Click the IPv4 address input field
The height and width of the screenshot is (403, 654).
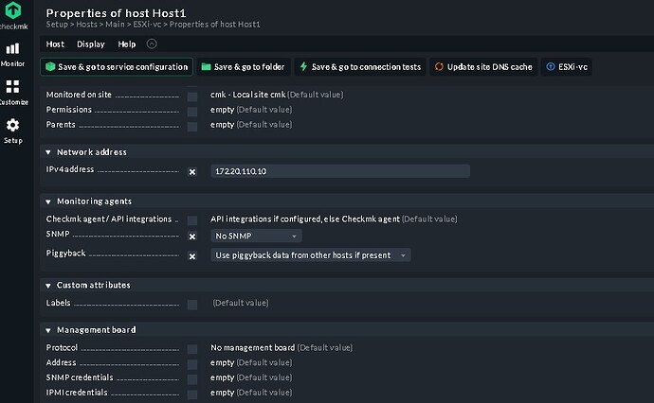[339, 171]
